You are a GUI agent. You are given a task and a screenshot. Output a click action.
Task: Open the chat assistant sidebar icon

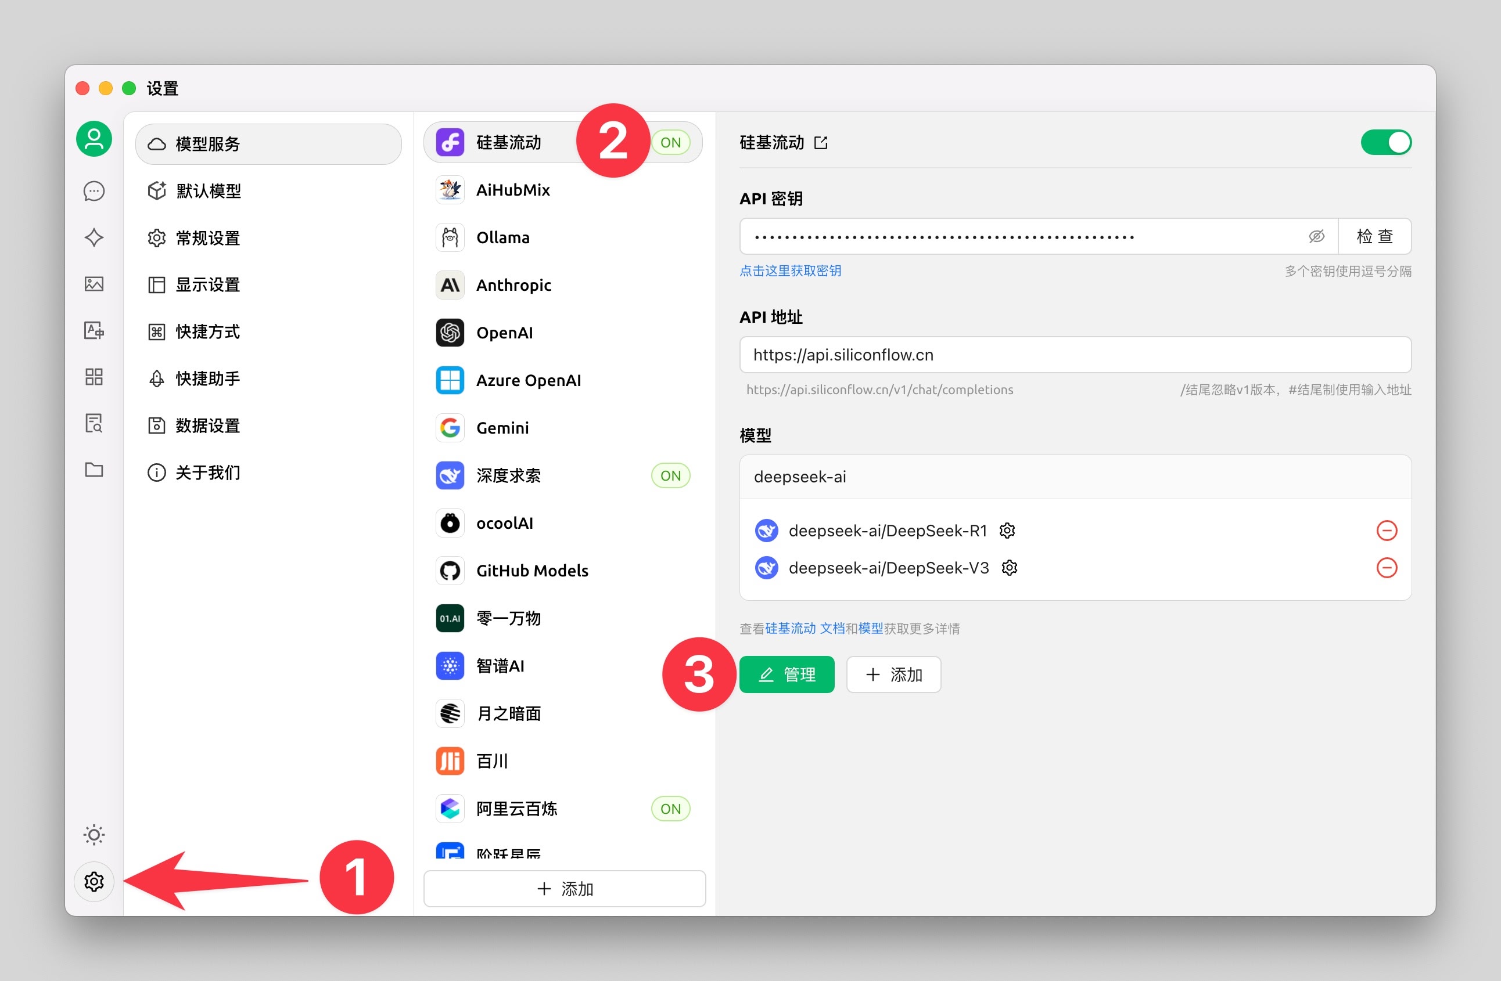coord(94,191)
